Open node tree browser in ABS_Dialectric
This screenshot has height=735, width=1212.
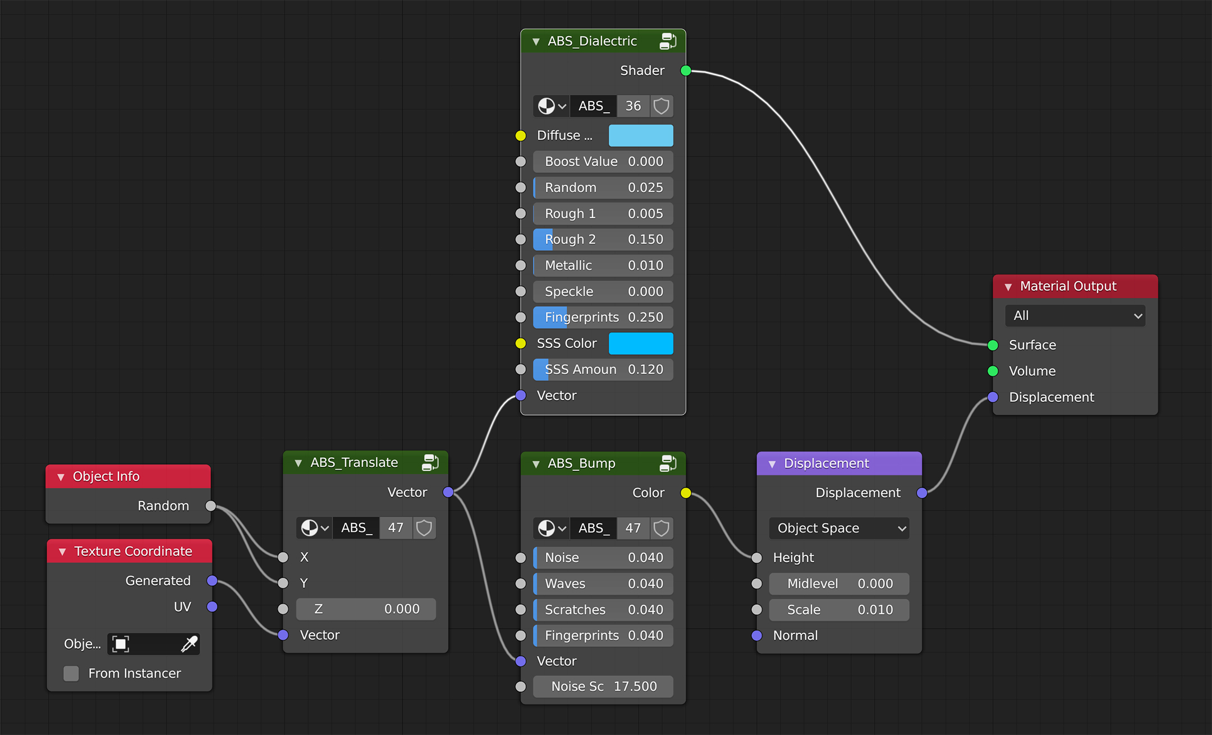(x=552, y=106)
